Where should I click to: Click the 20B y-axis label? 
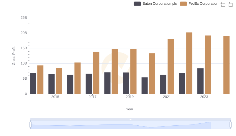(x=24, y=33)
